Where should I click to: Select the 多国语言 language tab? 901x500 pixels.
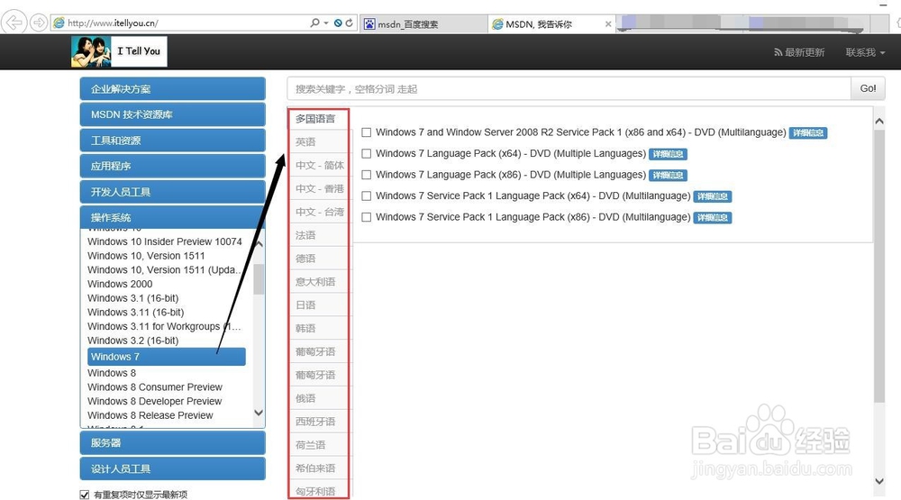pos(318,119)
